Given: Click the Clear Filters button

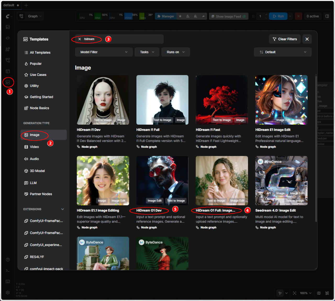Looking at the screenshot, I should [285, 39].
